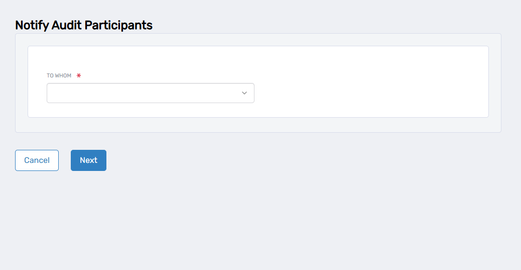This screenshot has width=521, height=270.
Task: Dismiss the form using Cancel
Action: 37,160
